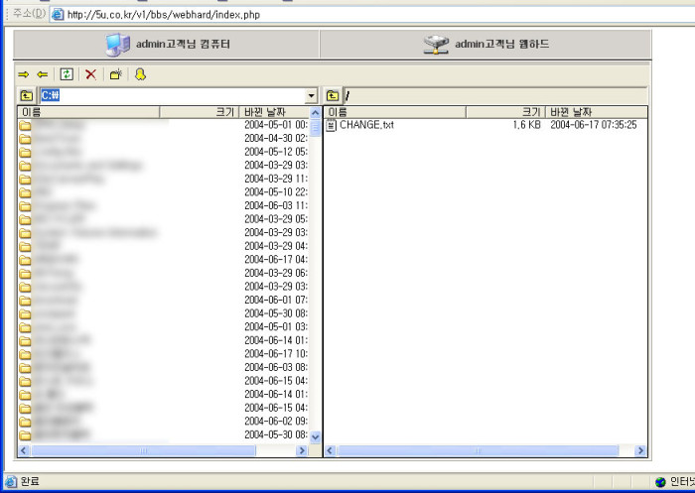Create new folder with toolbar icon
Screen dimensions: 695x493
pos(116,74)
